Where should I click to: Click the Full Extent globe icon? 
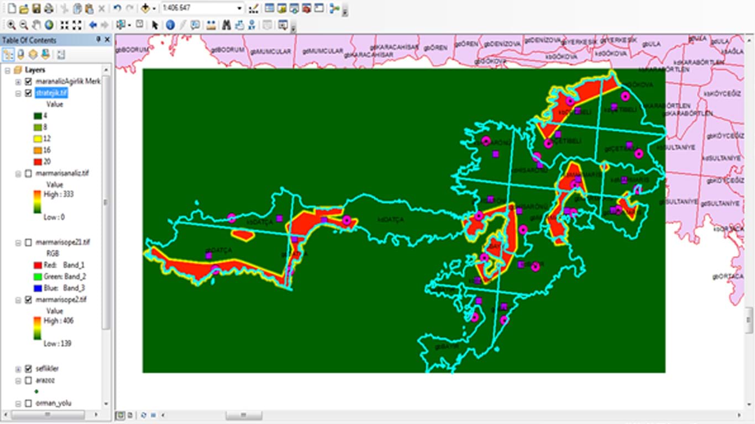pos(49,25)
